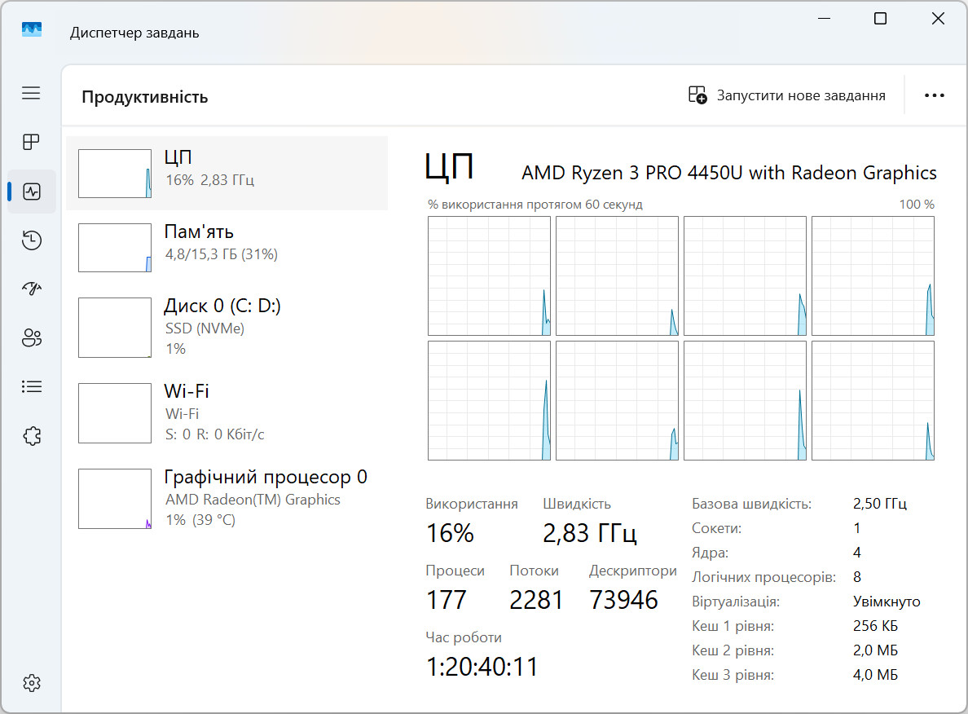Click the run new task icon
This screenshot has width=968, height=714.
(x=697, y=95)
